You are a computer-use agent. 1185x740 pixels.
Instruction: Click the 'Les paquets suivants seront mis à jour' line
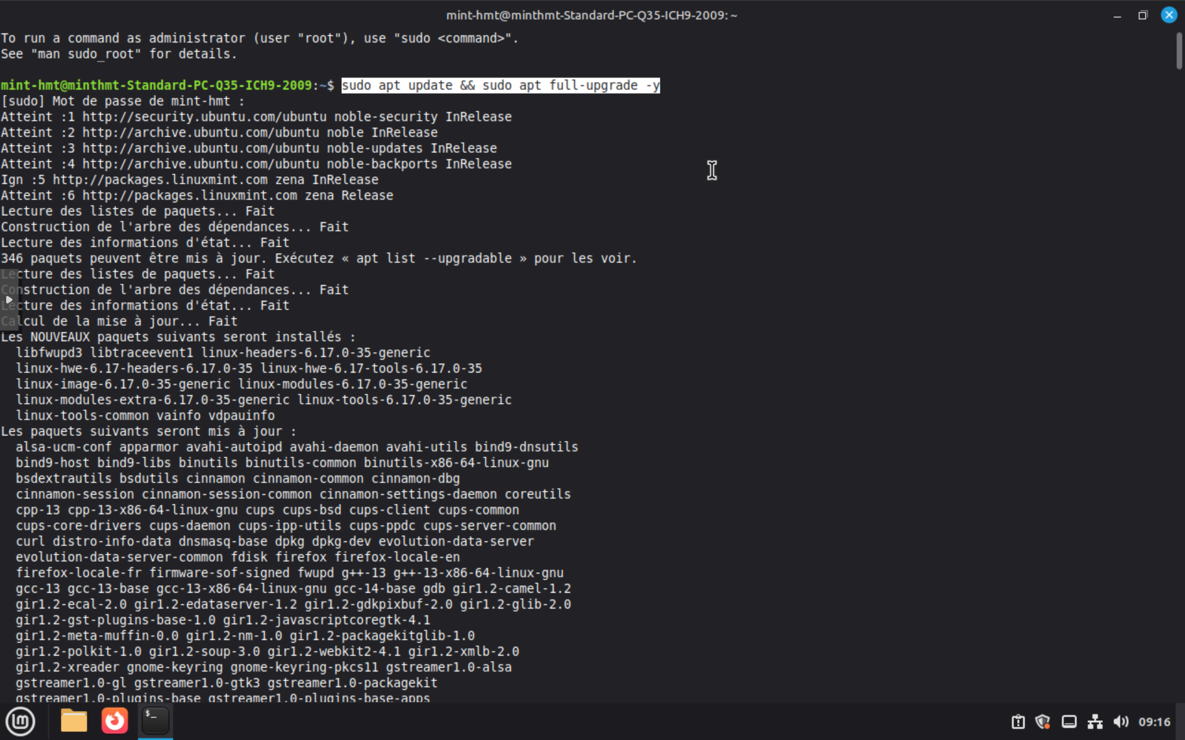pos(148,431)
